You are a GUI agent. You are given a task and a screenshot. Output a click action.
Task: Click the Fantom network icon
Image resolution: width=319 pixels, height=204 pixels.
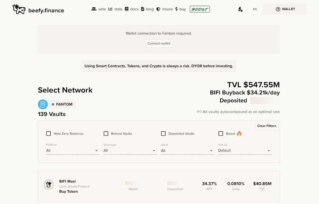click(x=43, y=104)
